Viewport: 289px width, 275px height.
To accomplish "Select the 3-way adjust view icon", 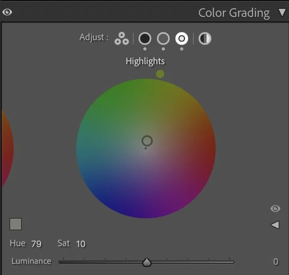I will click(122, 38).
